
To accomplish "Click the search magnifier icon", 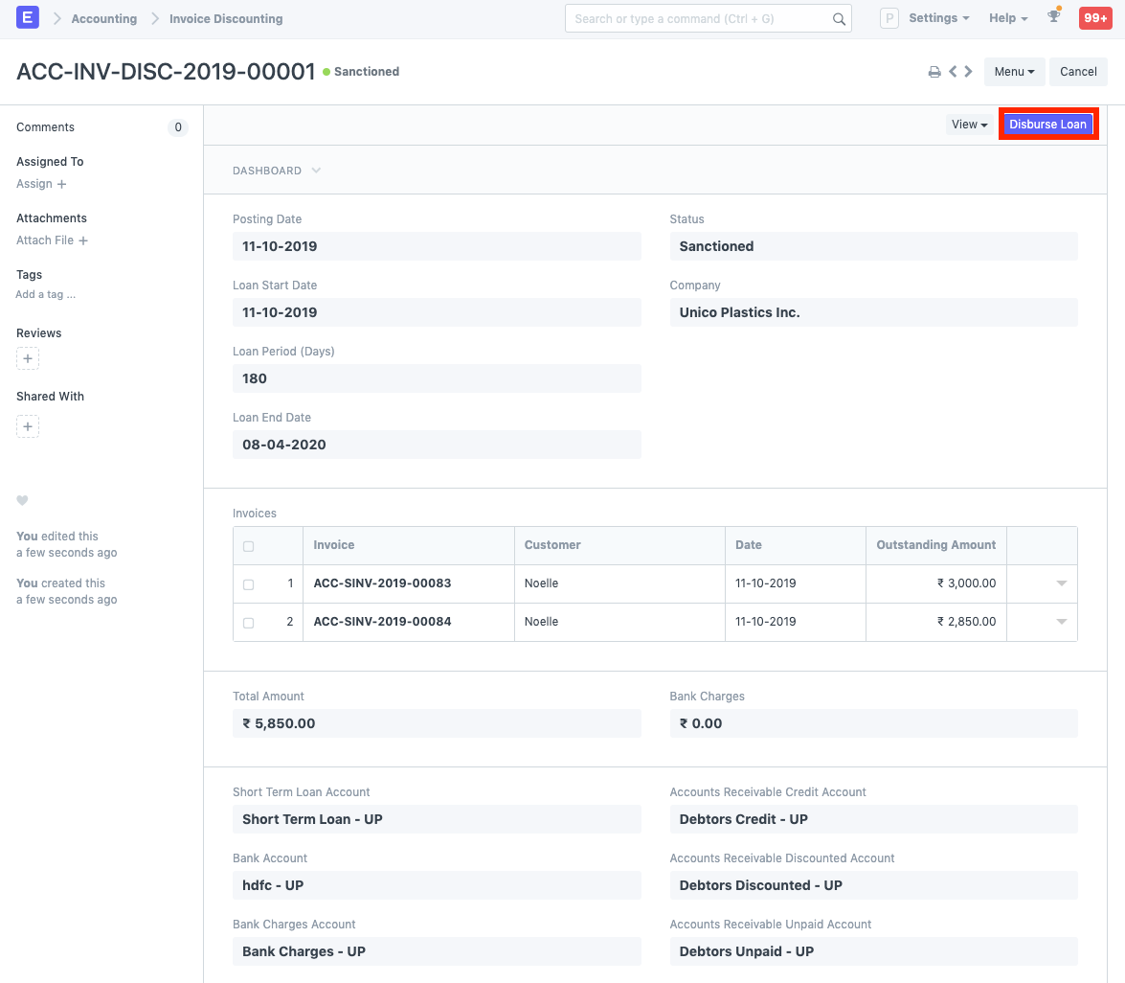I will (x=839, y=19).
